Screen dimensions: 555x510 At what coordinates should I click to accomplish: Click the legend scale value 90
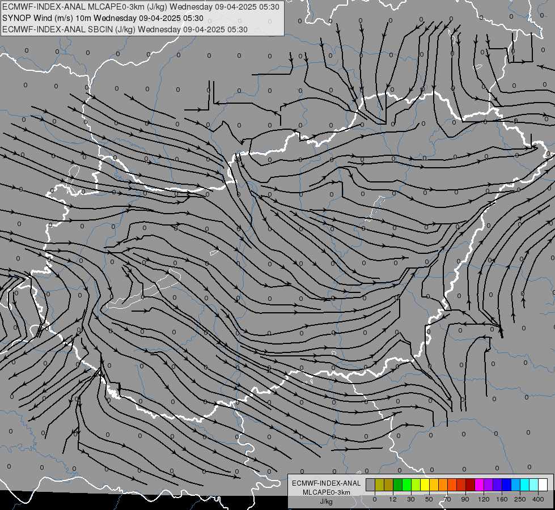click(465, 499)
